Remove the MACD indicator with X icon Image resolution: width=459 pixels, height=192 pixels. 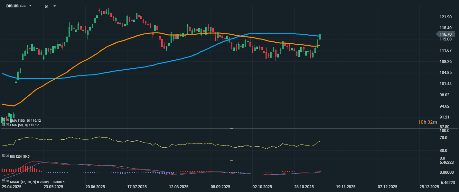7,182
